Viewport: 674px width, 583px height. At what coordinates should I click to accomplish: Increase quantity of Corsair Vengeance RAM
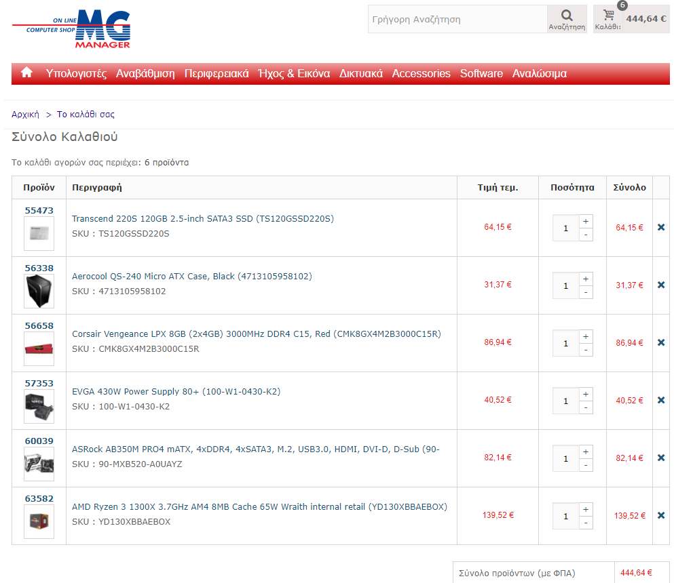(x=586, y=336)
